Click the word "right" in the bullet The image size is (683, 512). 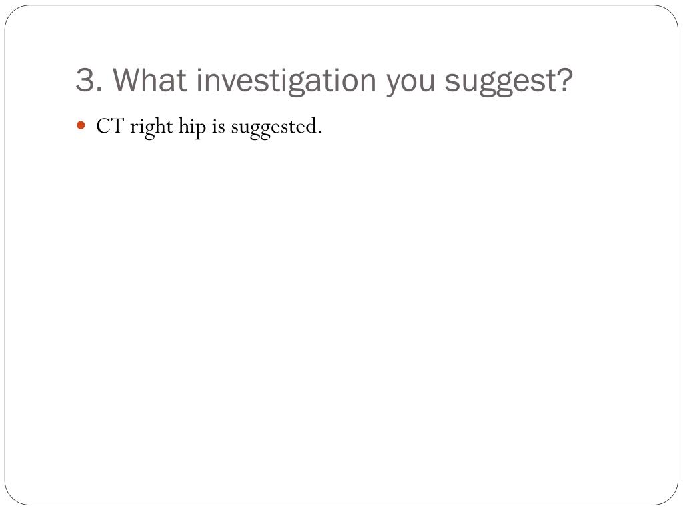point(151,128)
